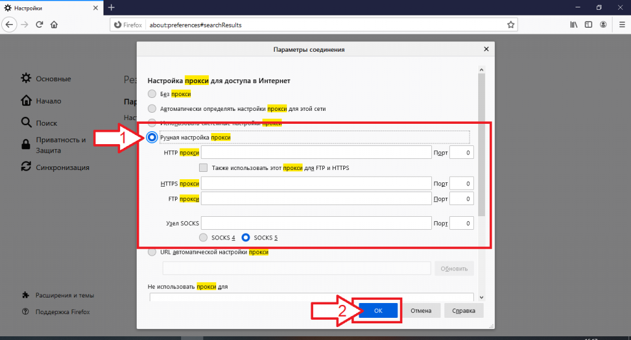Enable proxy for FTP and HTTPS checkbox
The height and width of the screenshot is (340, 631).
[203, 168]
